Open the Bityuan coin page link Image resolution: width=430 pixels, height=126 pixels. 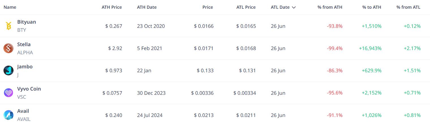coord(27,22)
